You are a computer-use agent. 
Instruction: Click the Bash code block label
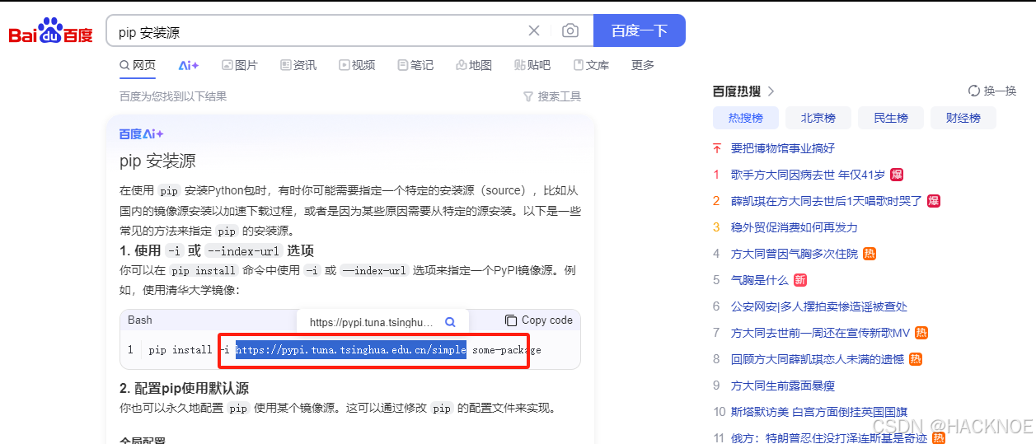pyautogui.click(x=140, y=320)
